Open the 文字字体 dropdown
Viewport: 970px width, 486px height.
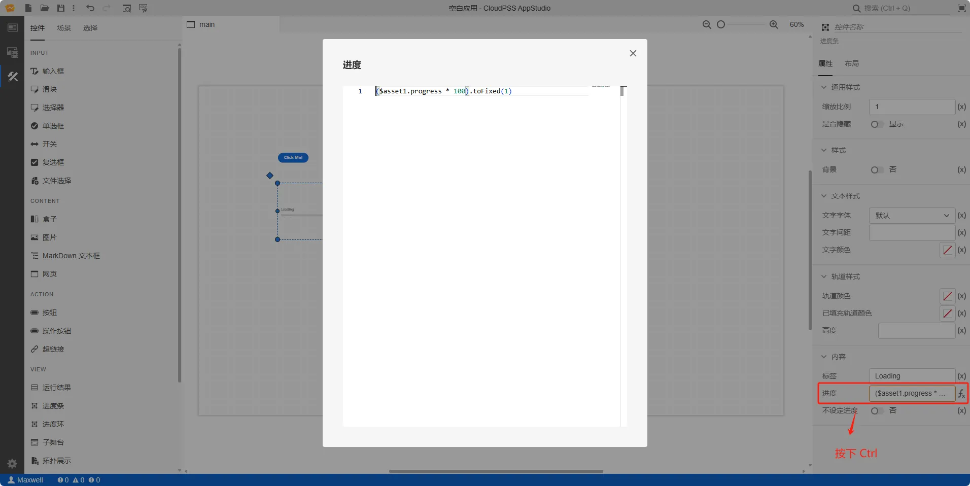(912, 216)
